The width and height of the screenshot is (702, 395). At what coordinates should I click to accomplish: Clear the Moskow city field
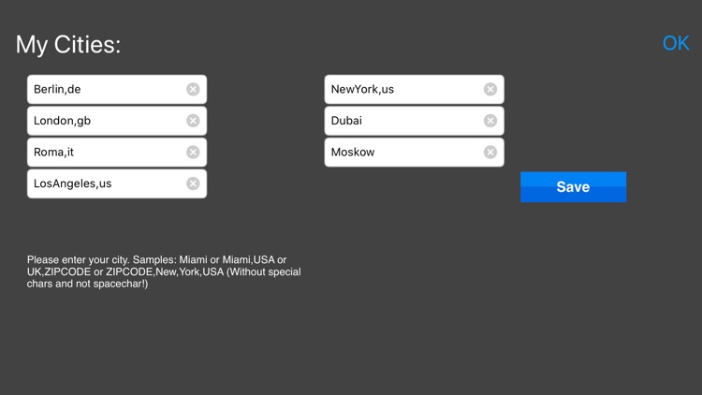[490, 152]
